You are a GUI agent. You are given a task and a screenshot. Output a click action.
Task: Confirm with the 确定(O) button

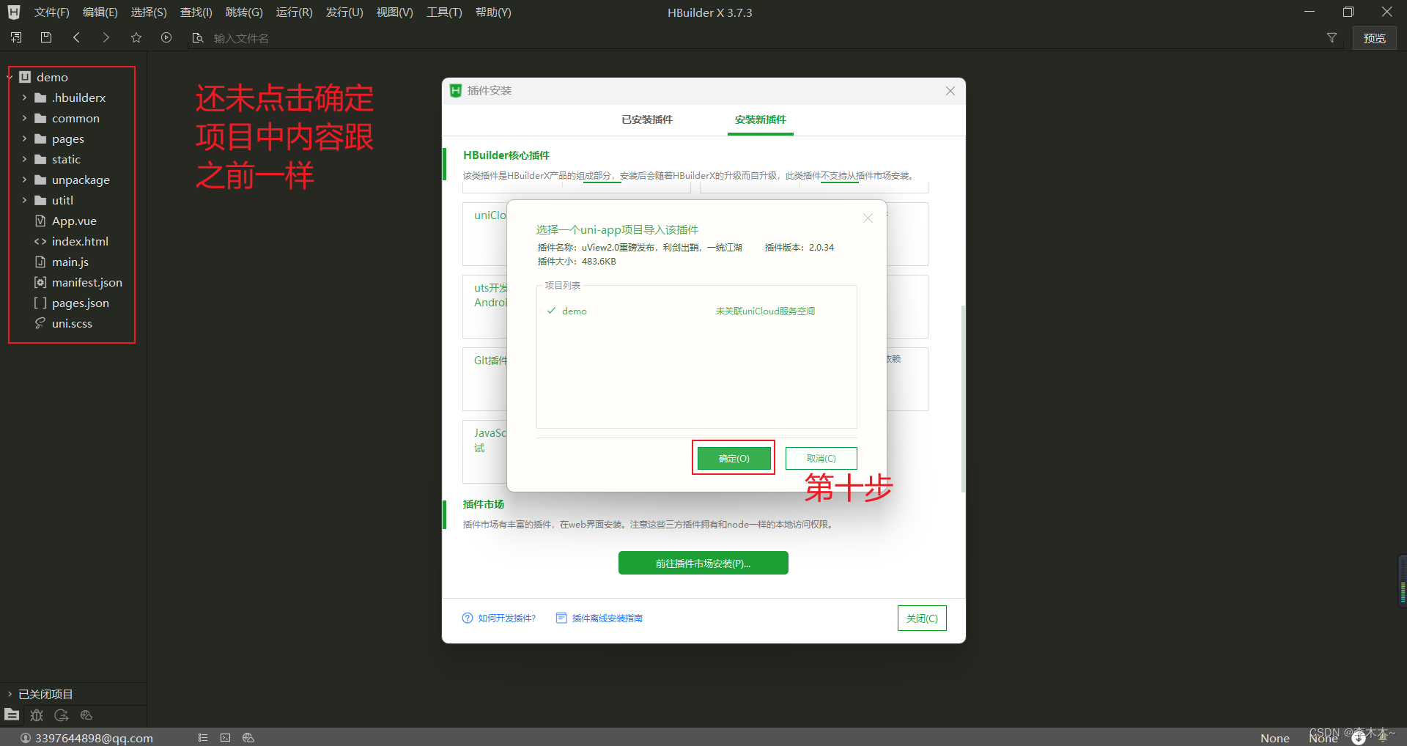(734, 458)
